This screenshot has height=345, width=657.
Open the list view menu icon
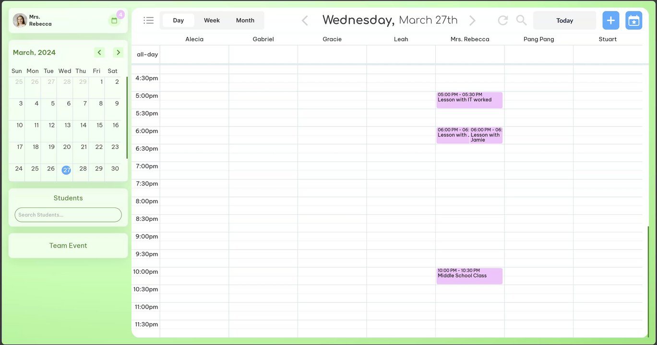coord(149,20)
